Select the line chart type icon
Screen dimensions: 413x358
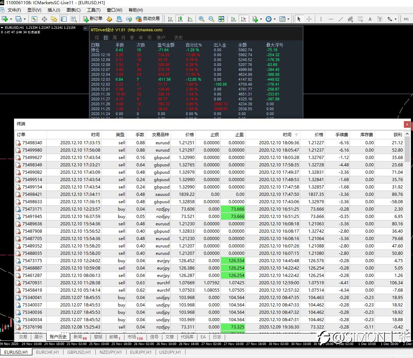(x=190, y=19)
